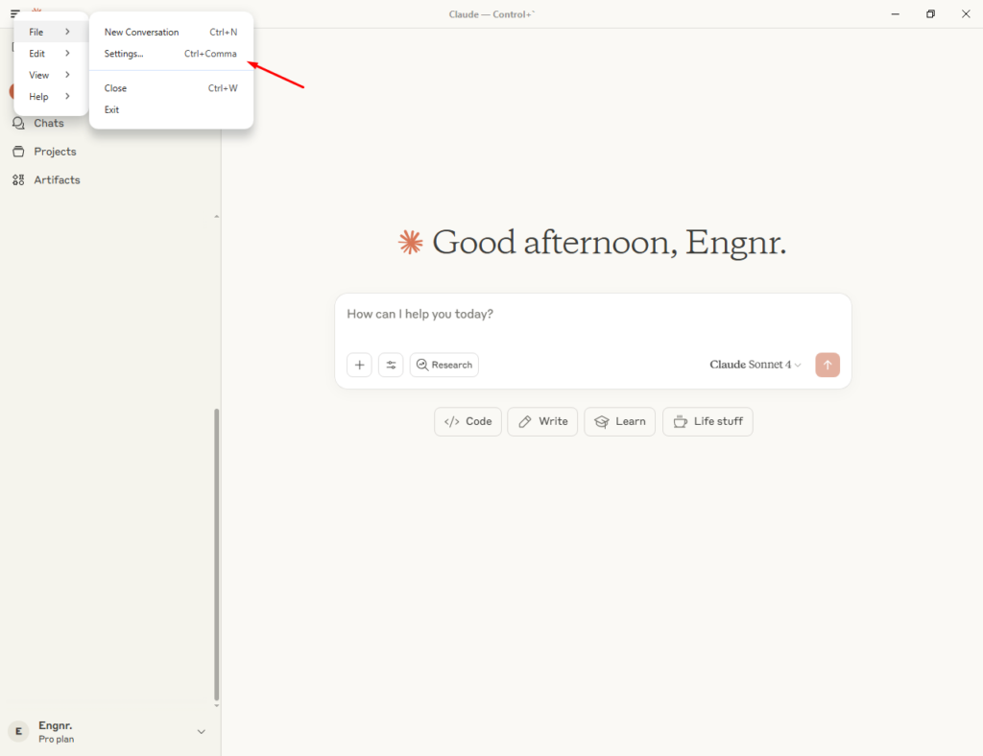This screenshot has width=983, height=756.
Task: Click the Life stuff coffee cup icon
Action: click(x=681, y=421)
